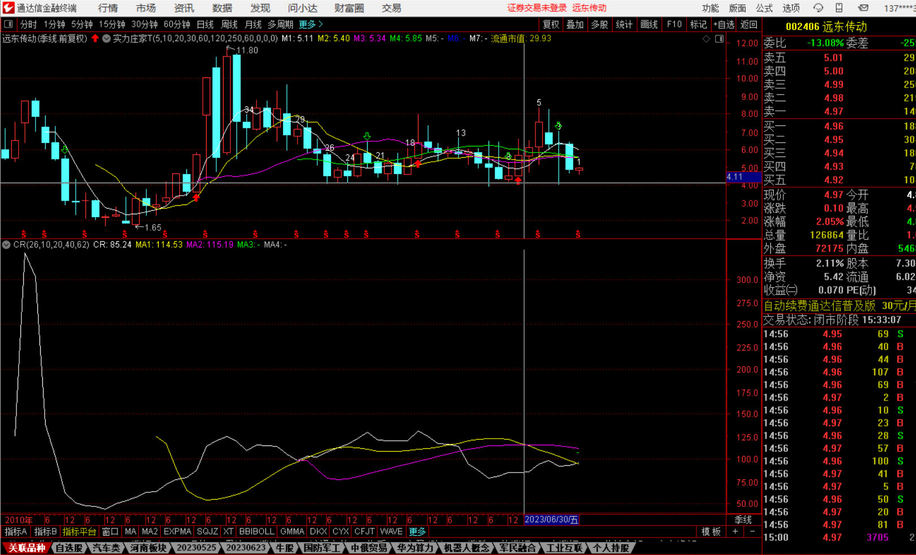
Task: Open the CR indicator settings dropdown circle
Action: (6, 245)
